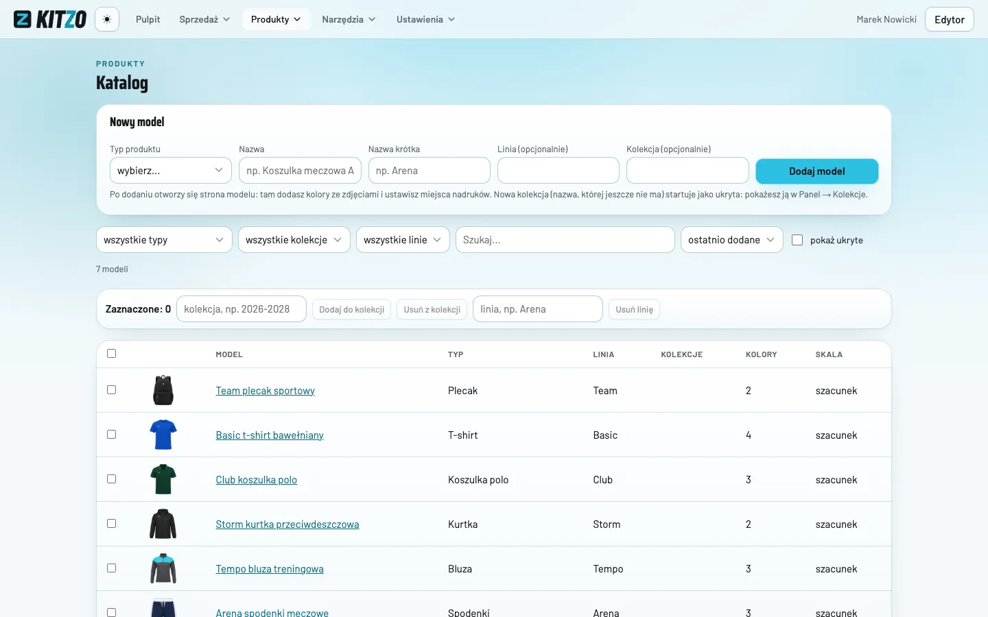This screenshot has width=988, height=617.
Task: Expand the Ustawienia menu
Action: (x=425, y=19)
